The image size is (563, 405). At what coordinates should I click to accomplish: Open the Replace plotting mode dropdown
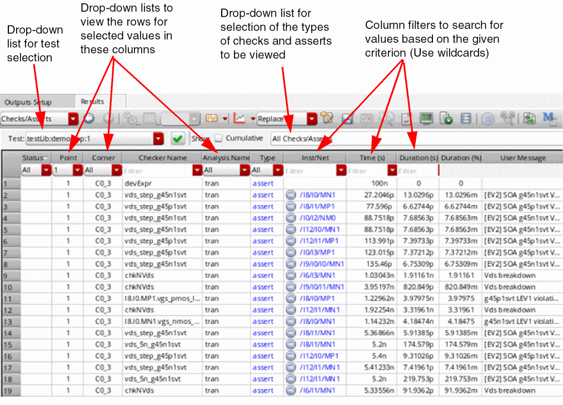click(x=312, y=119)
